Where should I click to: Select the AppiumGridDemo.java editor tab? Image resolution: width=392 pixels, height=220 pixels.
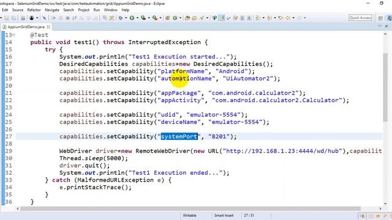(x=26, y=27)
